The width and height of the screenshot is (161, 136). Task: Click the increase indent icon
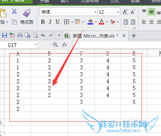coord(133,22)
